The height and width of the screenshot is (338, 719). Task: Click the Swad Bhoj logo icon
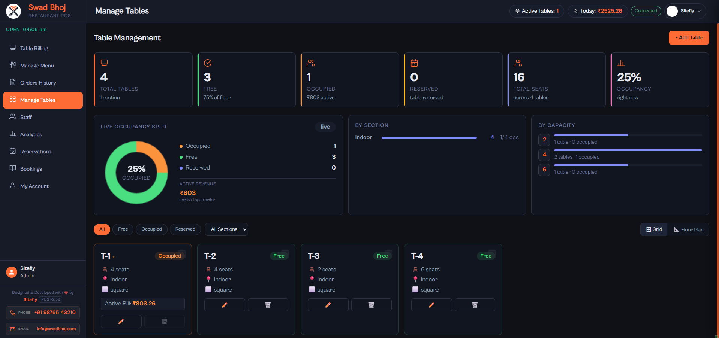click(13, 11)
